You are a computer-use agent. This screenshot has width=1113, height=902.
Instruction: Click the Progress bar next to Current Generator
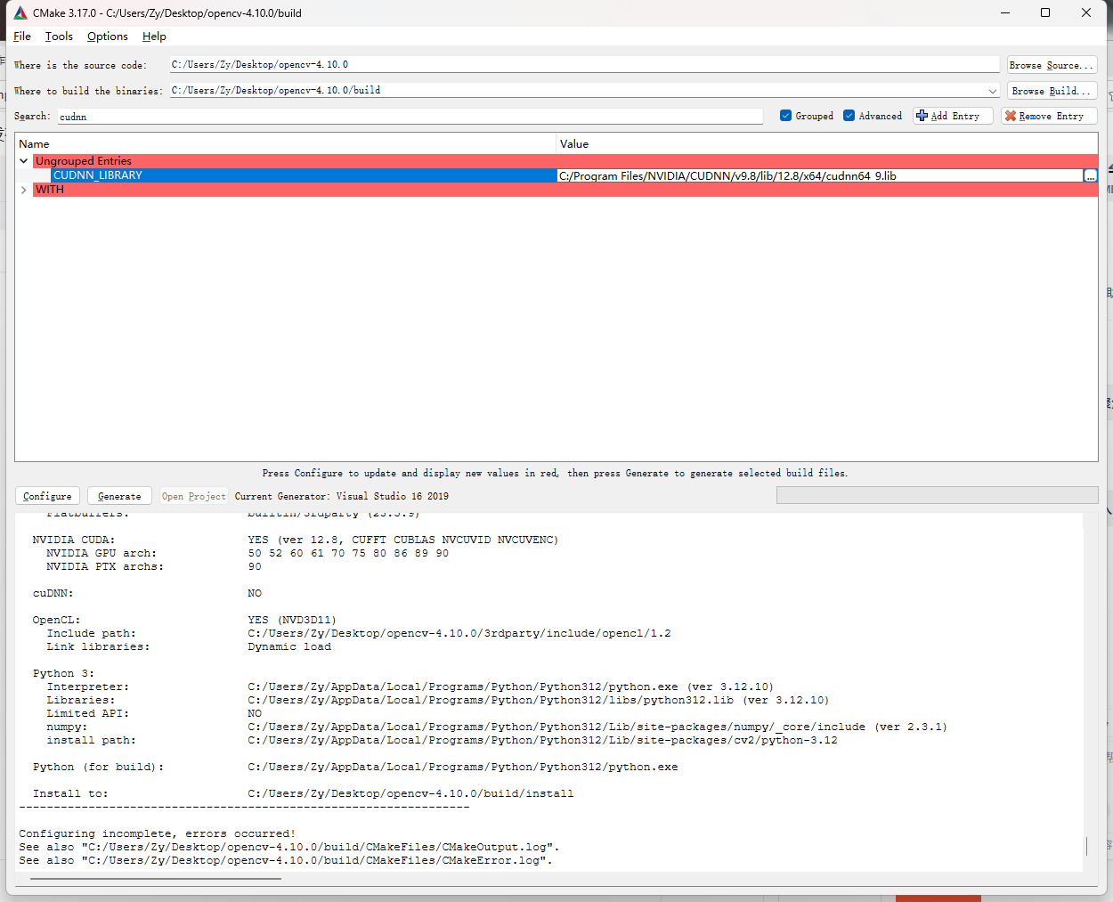937,495
